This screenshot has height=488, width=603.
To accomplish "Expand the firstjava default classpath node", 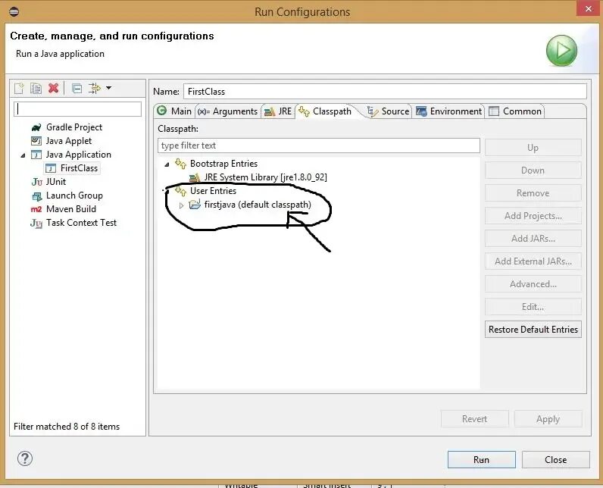I will (x=181, y=205).
